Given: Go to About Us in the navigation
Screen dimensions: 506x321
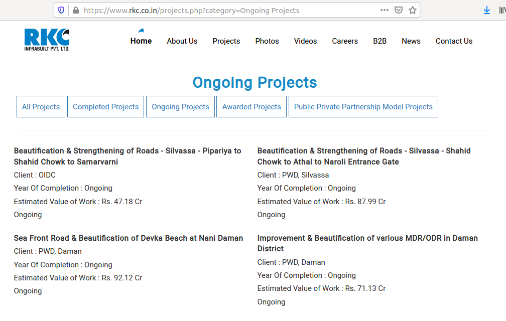Looking at the screenshot, I should coord(182,41).
